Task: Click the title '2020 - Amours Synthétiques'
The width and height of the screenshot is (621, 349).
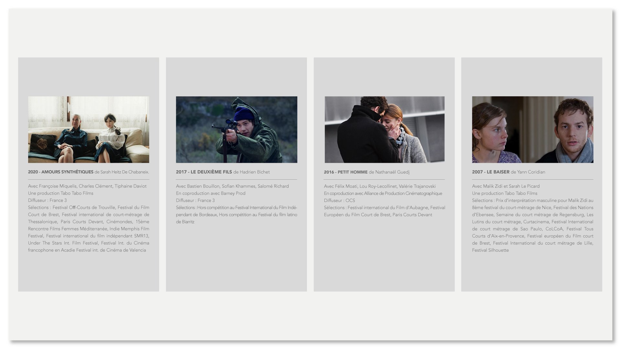Action: click(61, 172)
